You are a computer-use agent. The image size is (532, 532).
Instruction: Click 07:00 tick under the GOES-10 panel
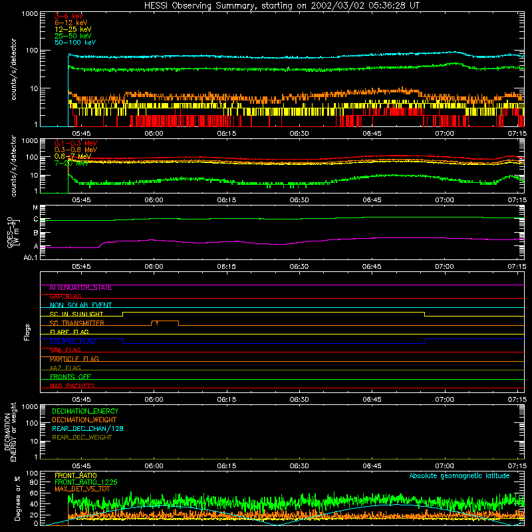(444, 267)
